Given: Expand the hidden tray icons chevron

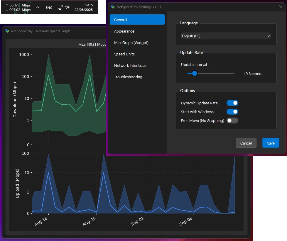Looking at the screenshot, I should [38, 7].
